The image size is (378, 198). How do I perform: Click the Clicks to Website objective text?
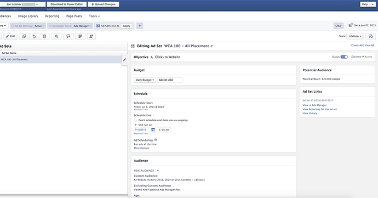(167, 57)
